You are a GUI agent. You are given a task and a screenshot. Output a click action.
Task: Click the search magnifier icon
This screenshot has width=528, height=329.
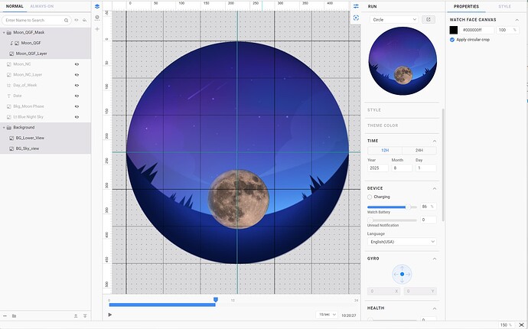point(67,21)
